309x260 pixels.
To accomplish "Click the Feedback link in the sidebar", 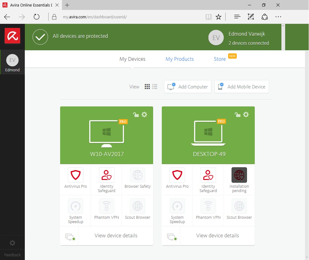I will (12, 255).
